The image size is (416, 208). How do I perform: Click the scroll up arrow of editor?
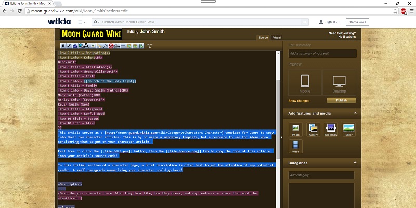(278, 54)
